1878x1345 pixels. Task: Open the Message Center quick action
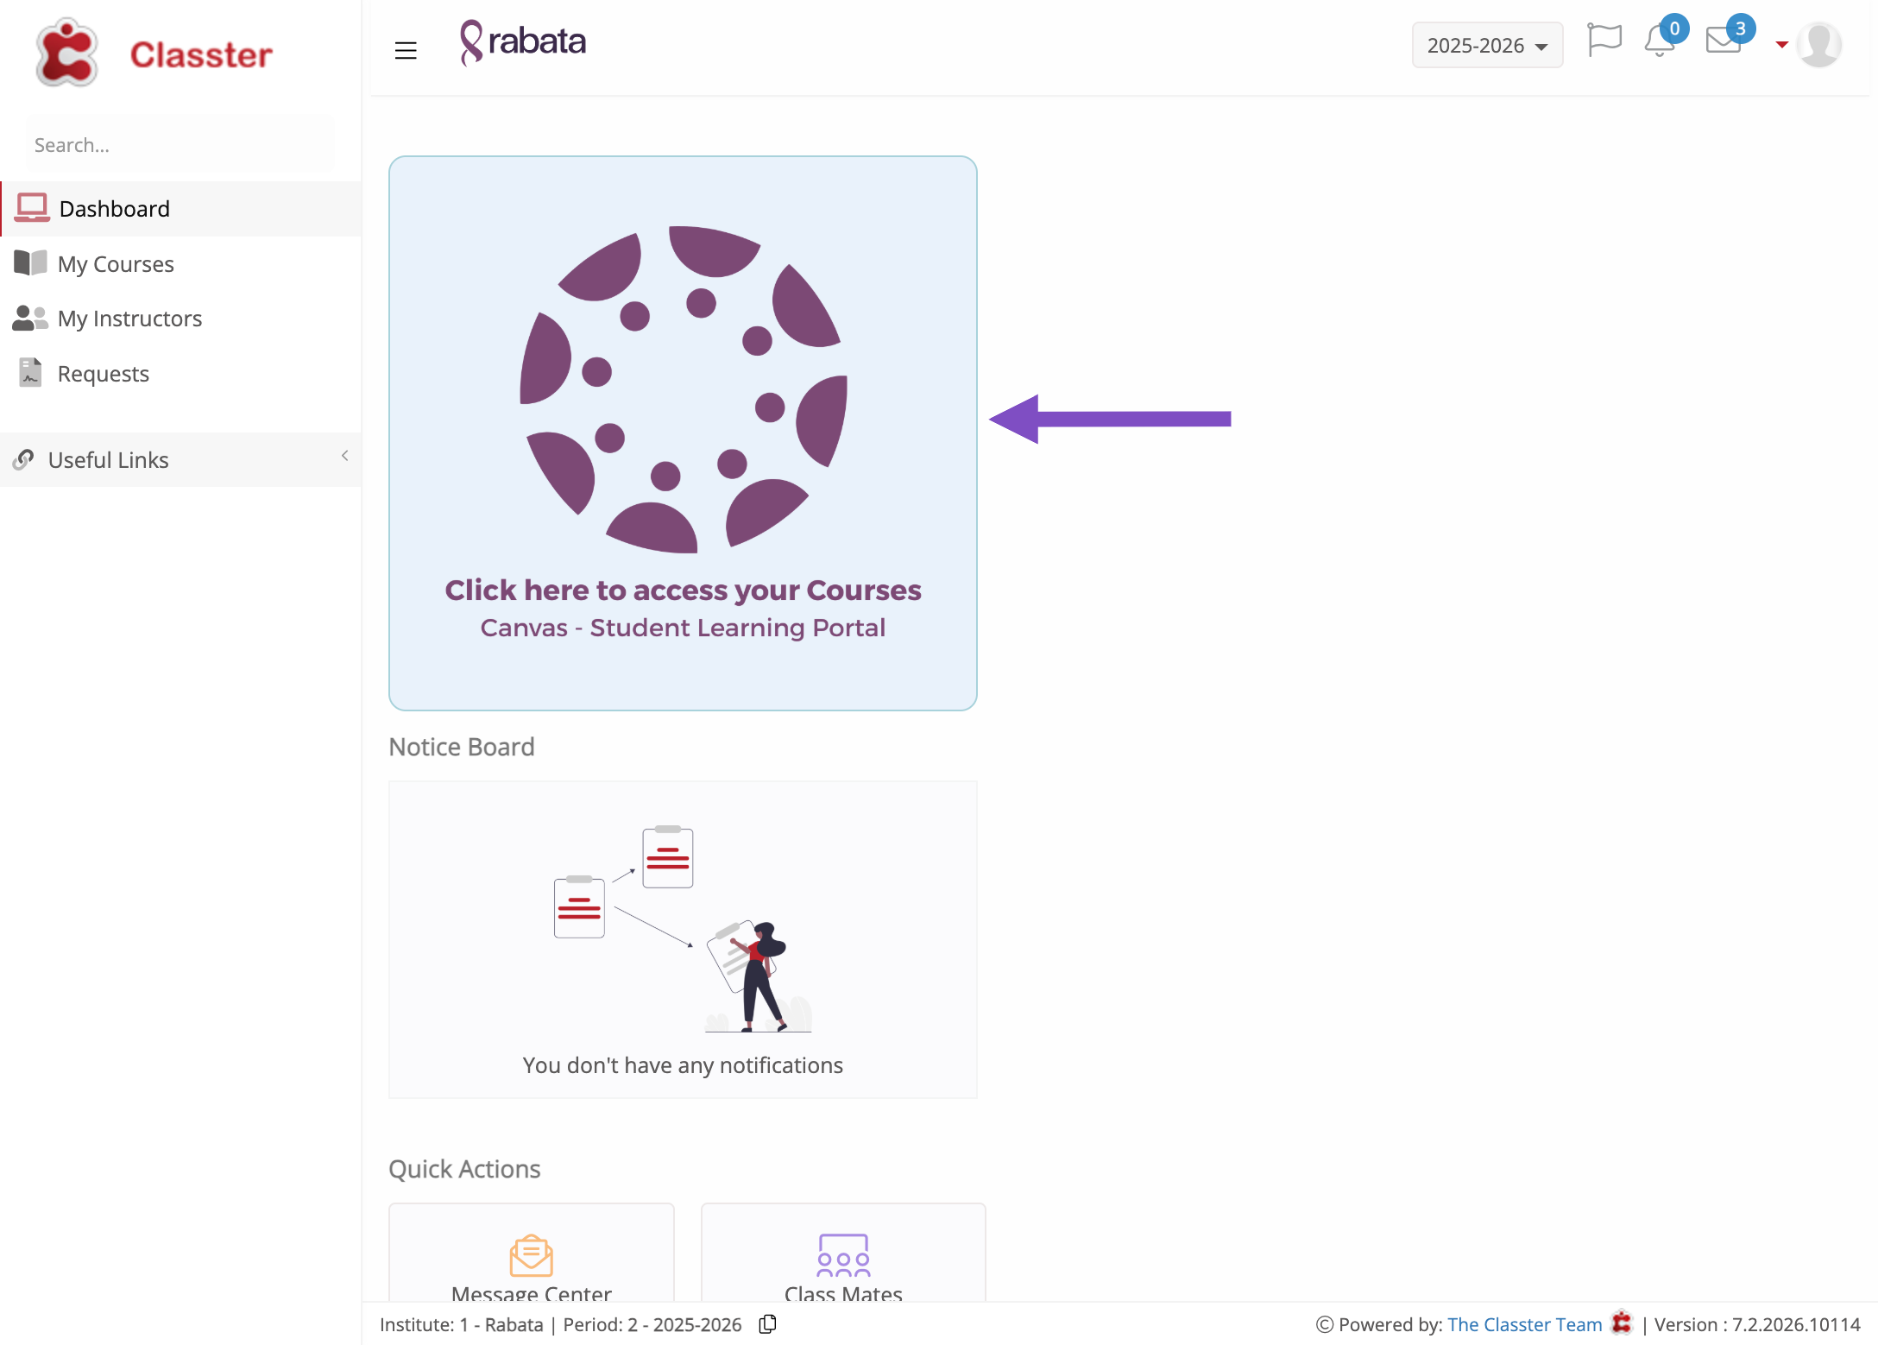pyautogui.click(x=531, y=1253)
